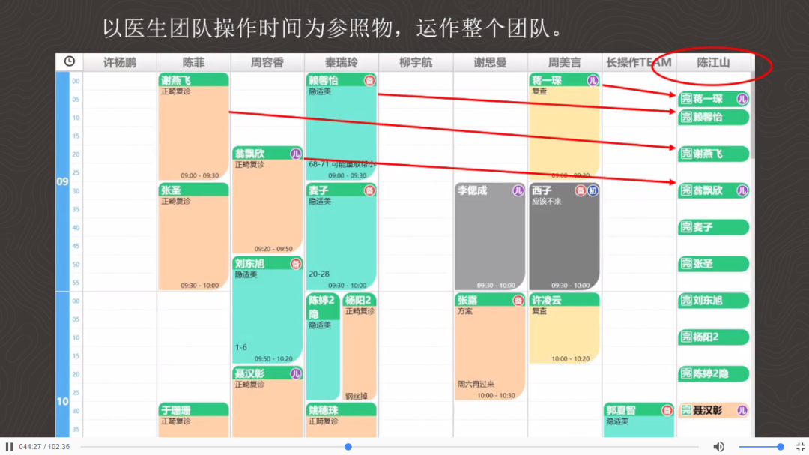The image size is (809, 455).
Task: Open 张露 appointment under 谢思曼
Action: pos(490,346)
